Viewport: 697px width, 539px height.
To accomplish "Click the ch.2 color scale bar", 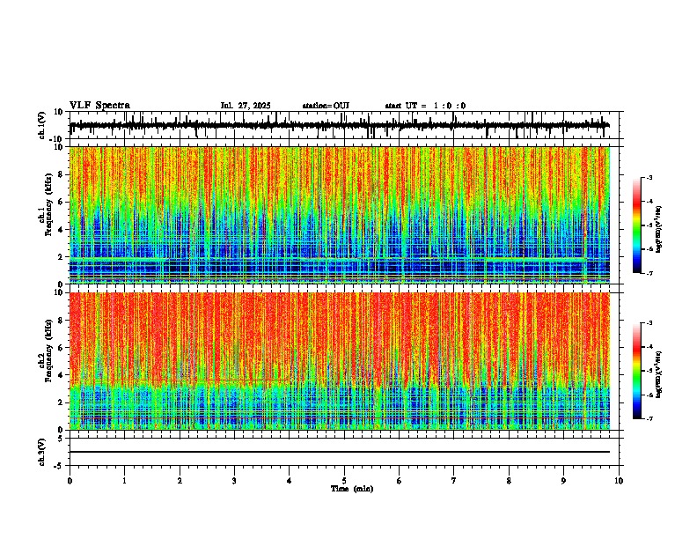I will [x=637, y=371].
